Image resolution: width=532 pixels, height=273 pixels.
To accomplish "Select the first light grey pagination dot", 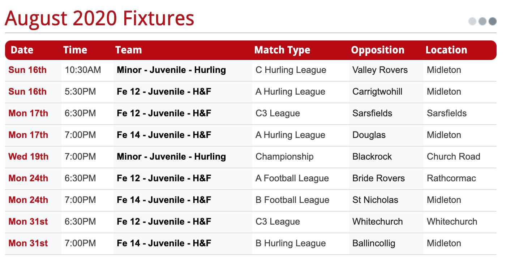I will pyautogui.click(x=472, y=21).
